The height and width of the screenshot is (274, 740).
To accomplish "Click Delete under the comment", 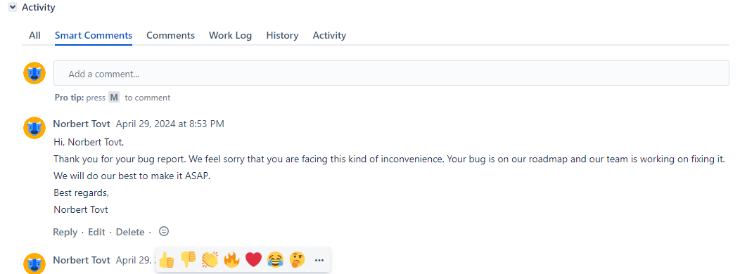I will [x=130, y=232].
